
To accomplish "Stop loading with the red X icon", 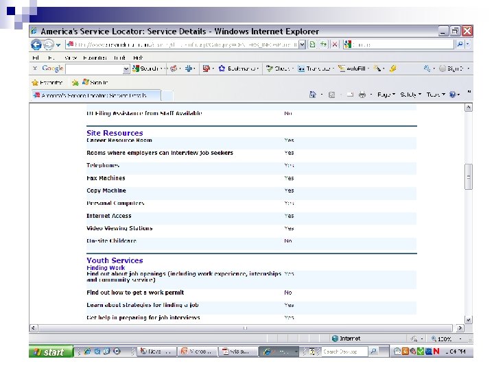I will pos(334,45).
